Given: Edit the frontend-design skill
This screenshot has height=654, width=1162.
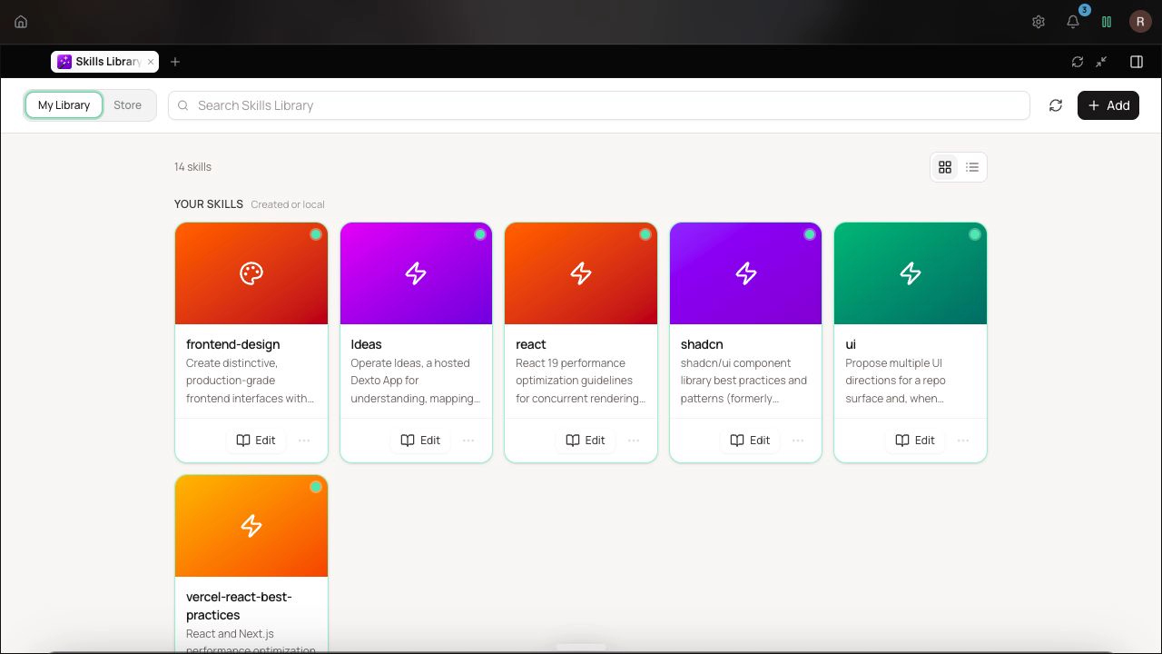Looking at the screenshot, I should [256, 440].
